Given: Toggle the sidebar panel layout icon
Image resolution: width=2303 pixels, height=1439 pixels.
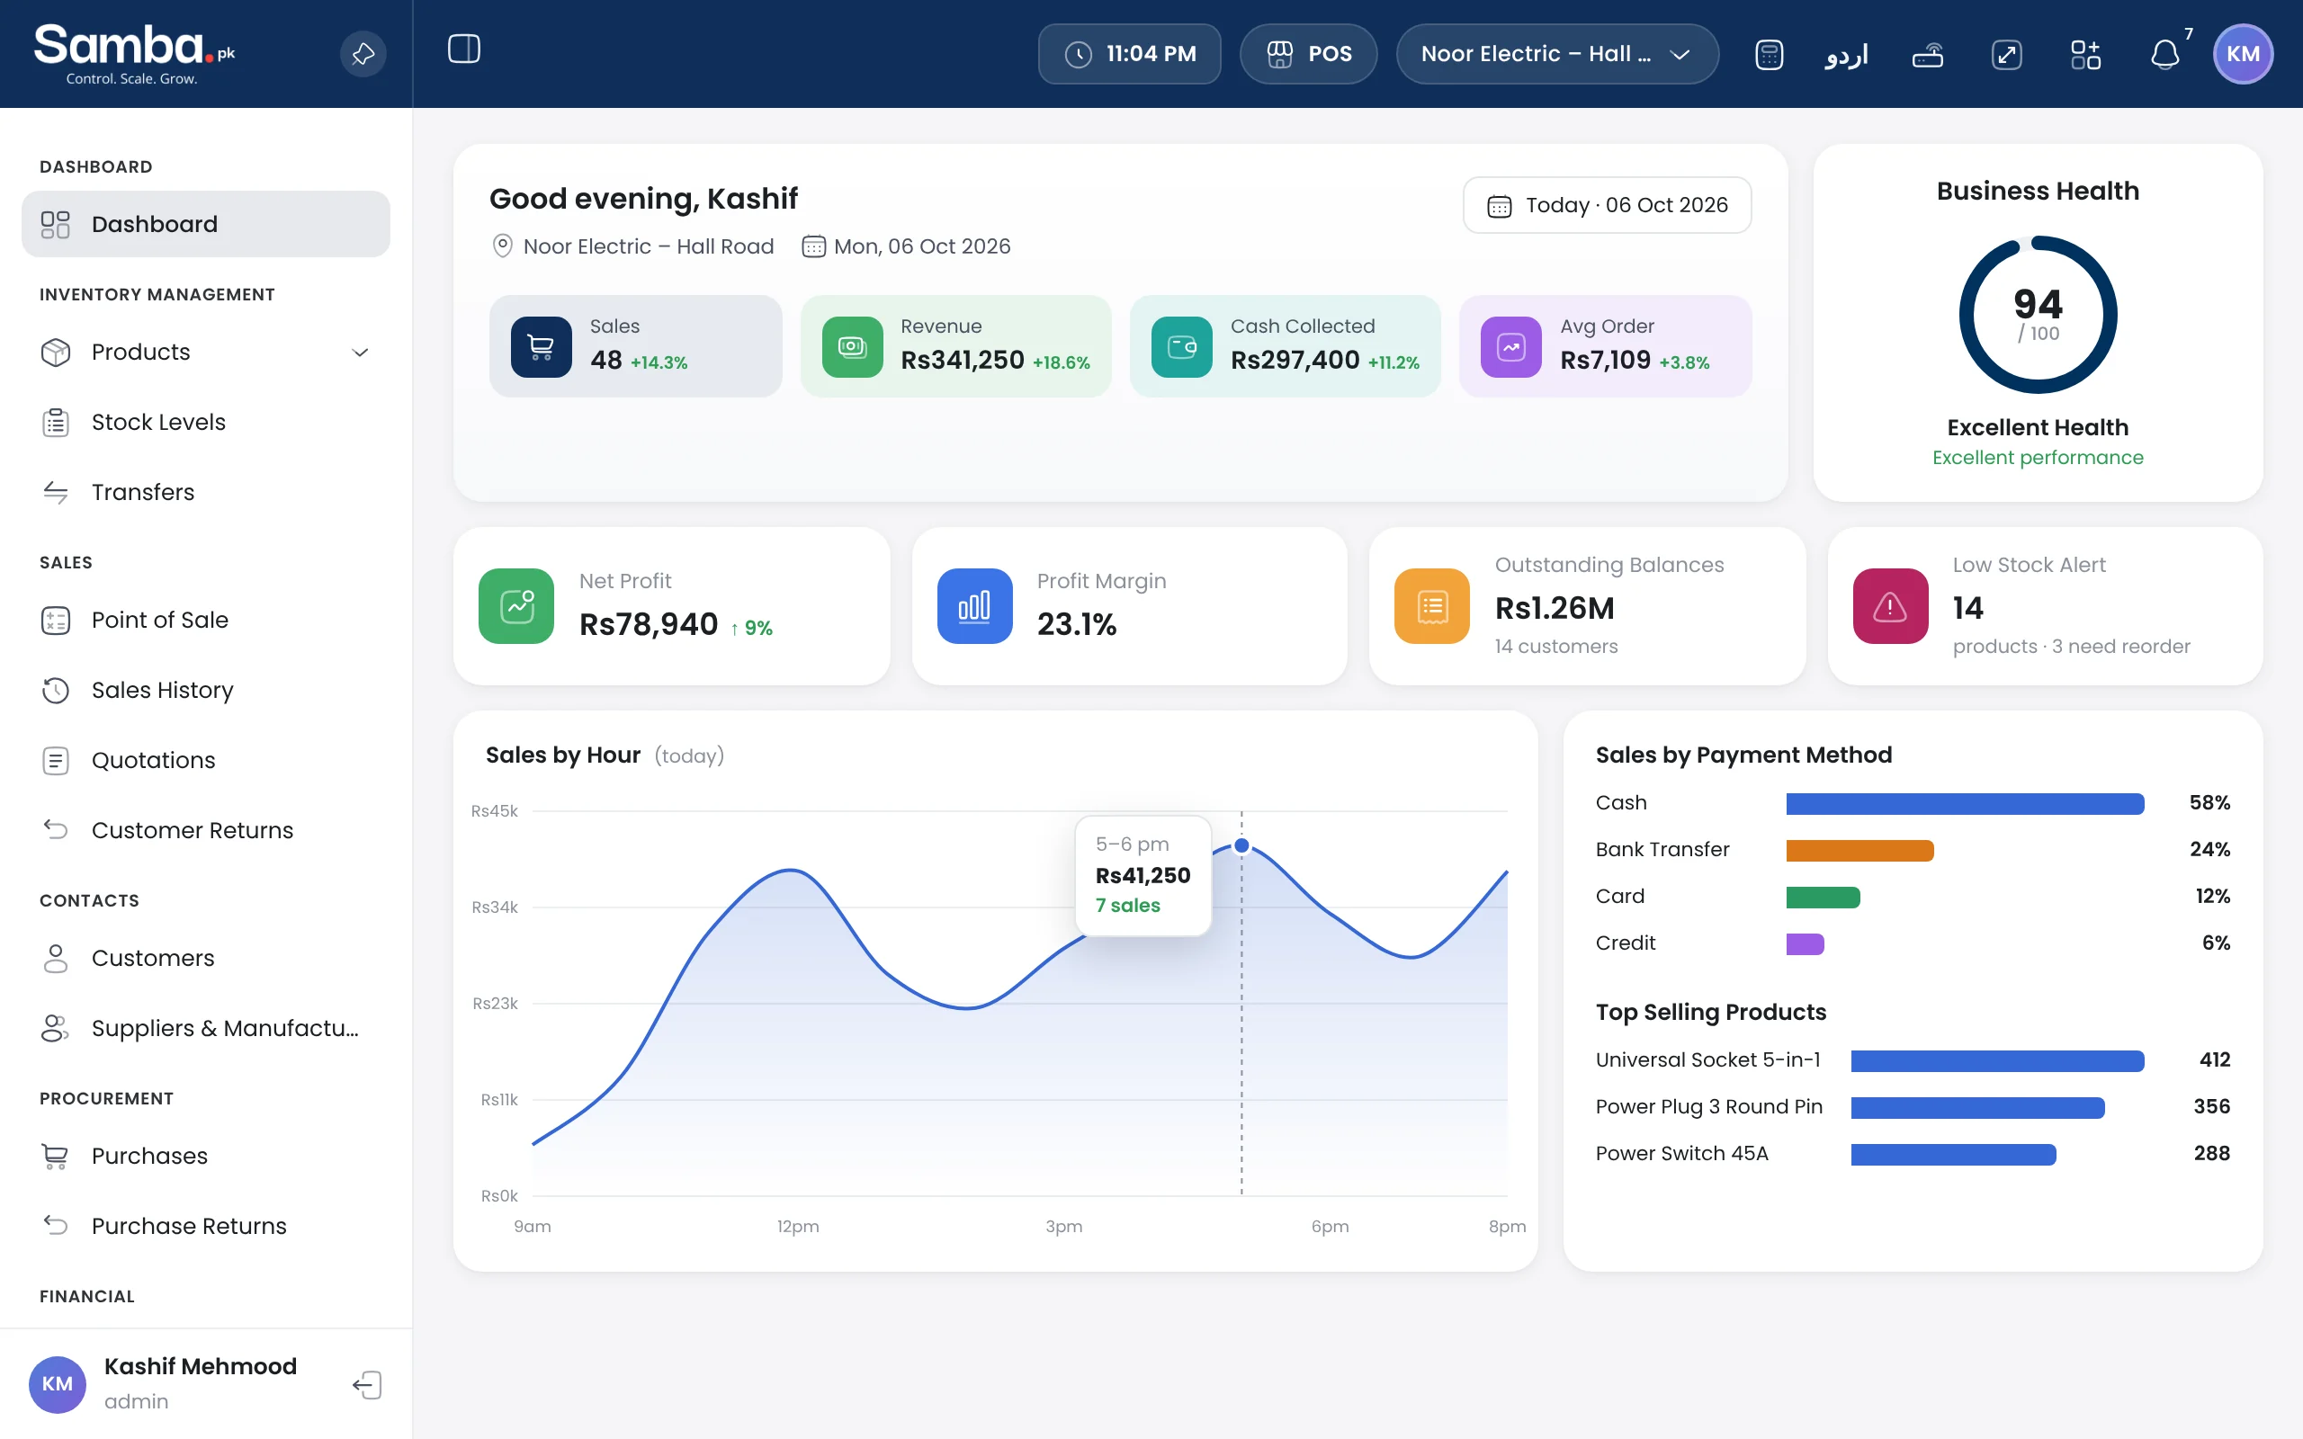Looking at the screenshot, I should (464, 49).
